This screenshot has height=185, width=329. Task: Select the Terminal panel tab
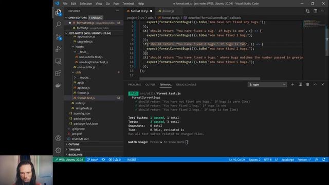click(x=166, y=84)
